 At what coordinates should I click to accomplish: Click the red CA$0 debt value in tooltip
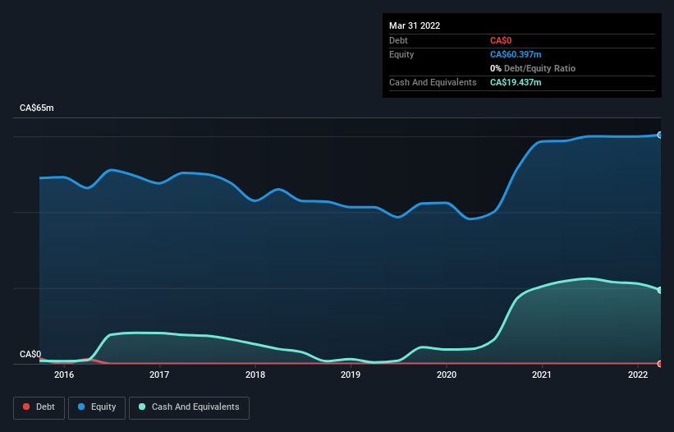501,40
